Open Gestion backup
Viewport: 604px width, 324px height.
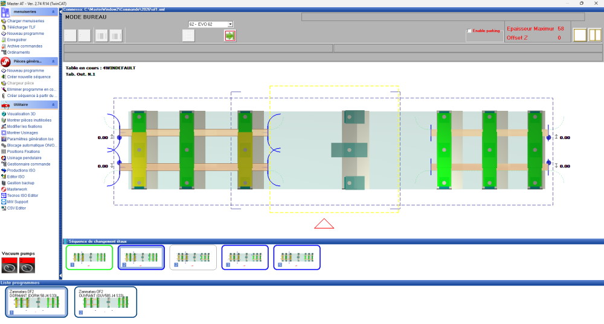[21, 183]
